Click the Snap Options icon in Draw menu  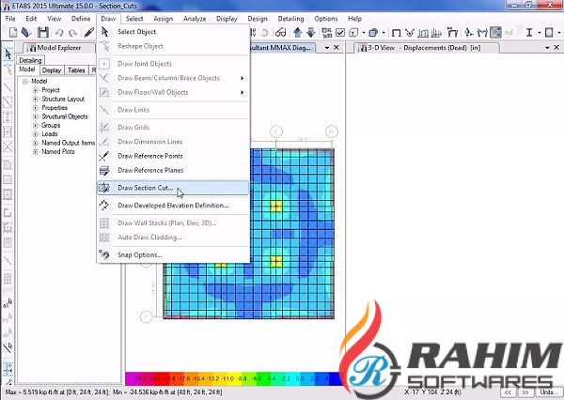tap(104, 254)
